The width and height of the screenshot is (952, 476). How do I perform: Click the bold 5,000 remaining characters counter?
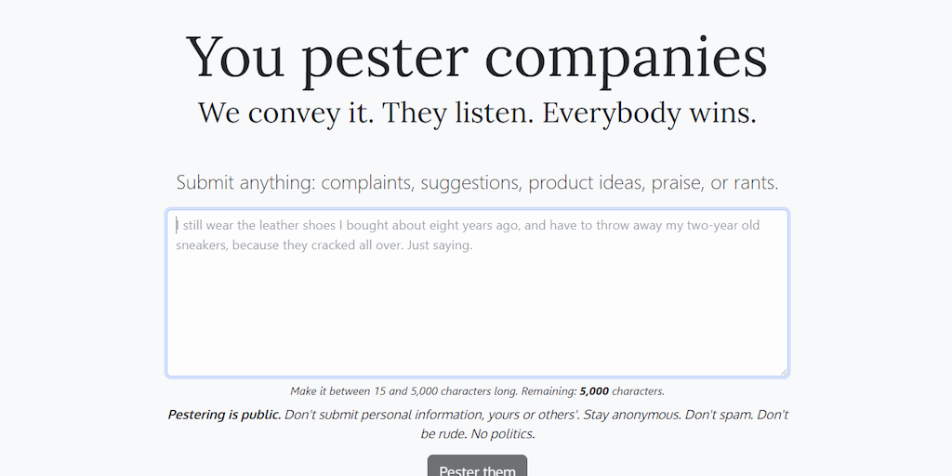[x=594, y=391]
